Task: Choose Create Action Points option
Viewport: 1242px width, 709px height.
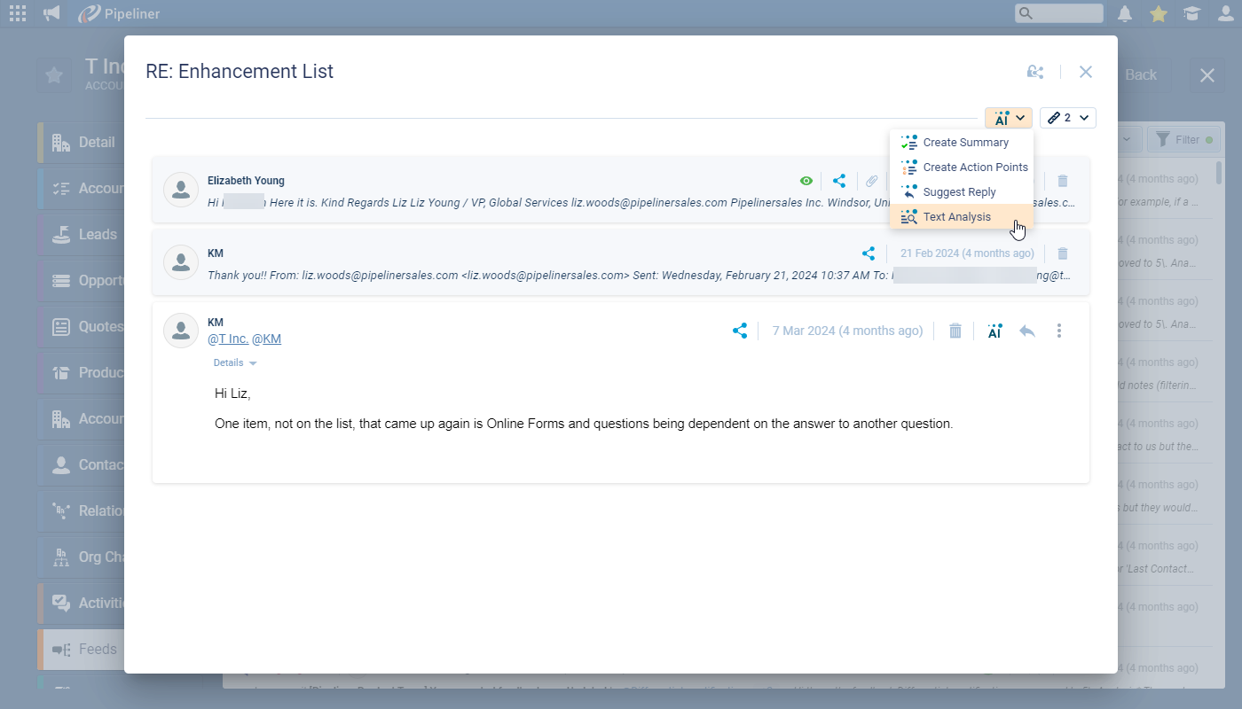Action: tap(975, 168)
